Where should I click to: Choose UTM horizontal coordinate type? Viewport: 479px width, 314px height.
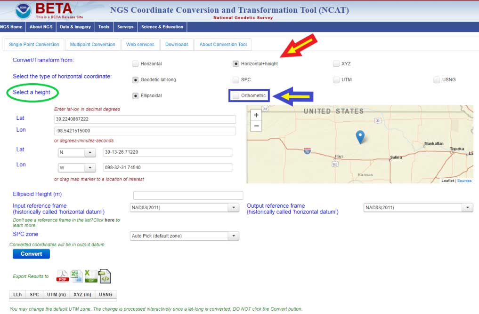(x=336, y=80)
